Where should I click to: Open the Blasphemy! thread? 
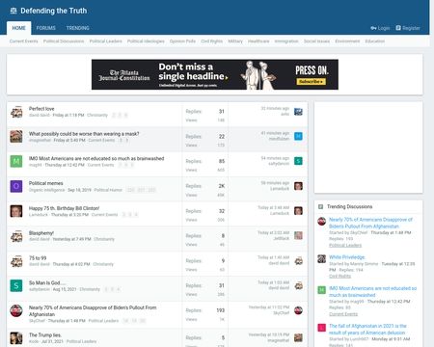tap(41, 233)
